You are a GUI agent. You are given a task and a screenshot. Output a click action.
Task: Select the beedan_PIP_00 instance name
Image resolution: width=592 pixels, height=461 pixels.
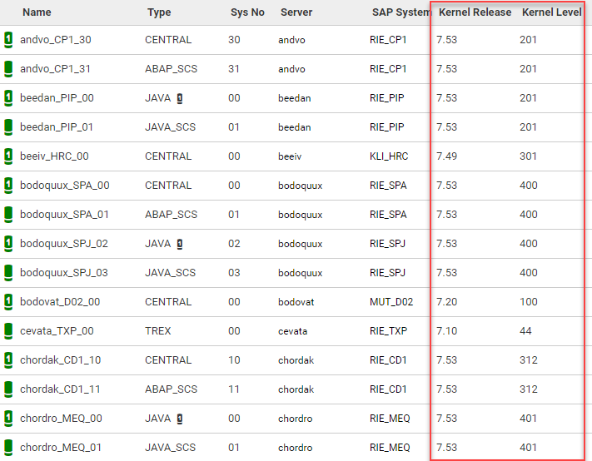pyautogui.click(x=57, y=97)
